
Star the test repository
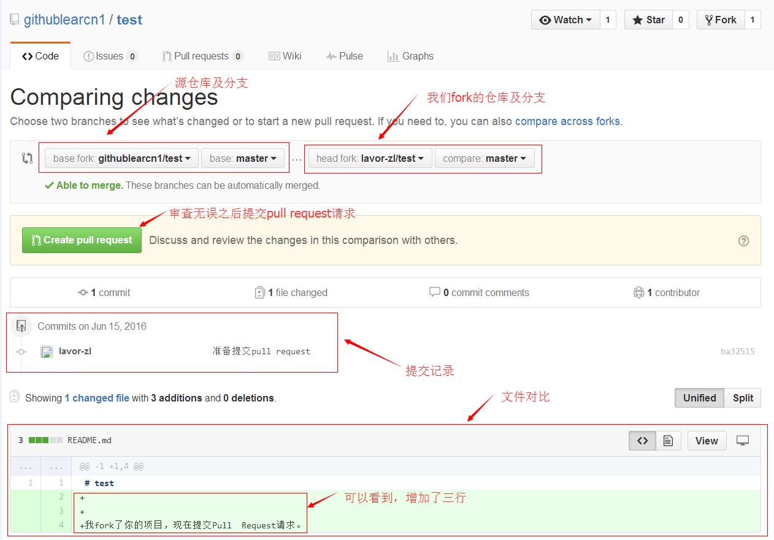648,19
